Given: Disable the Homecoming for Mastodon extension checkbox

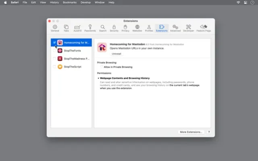Looking at the screenshot, I should (x=54, y=42).
